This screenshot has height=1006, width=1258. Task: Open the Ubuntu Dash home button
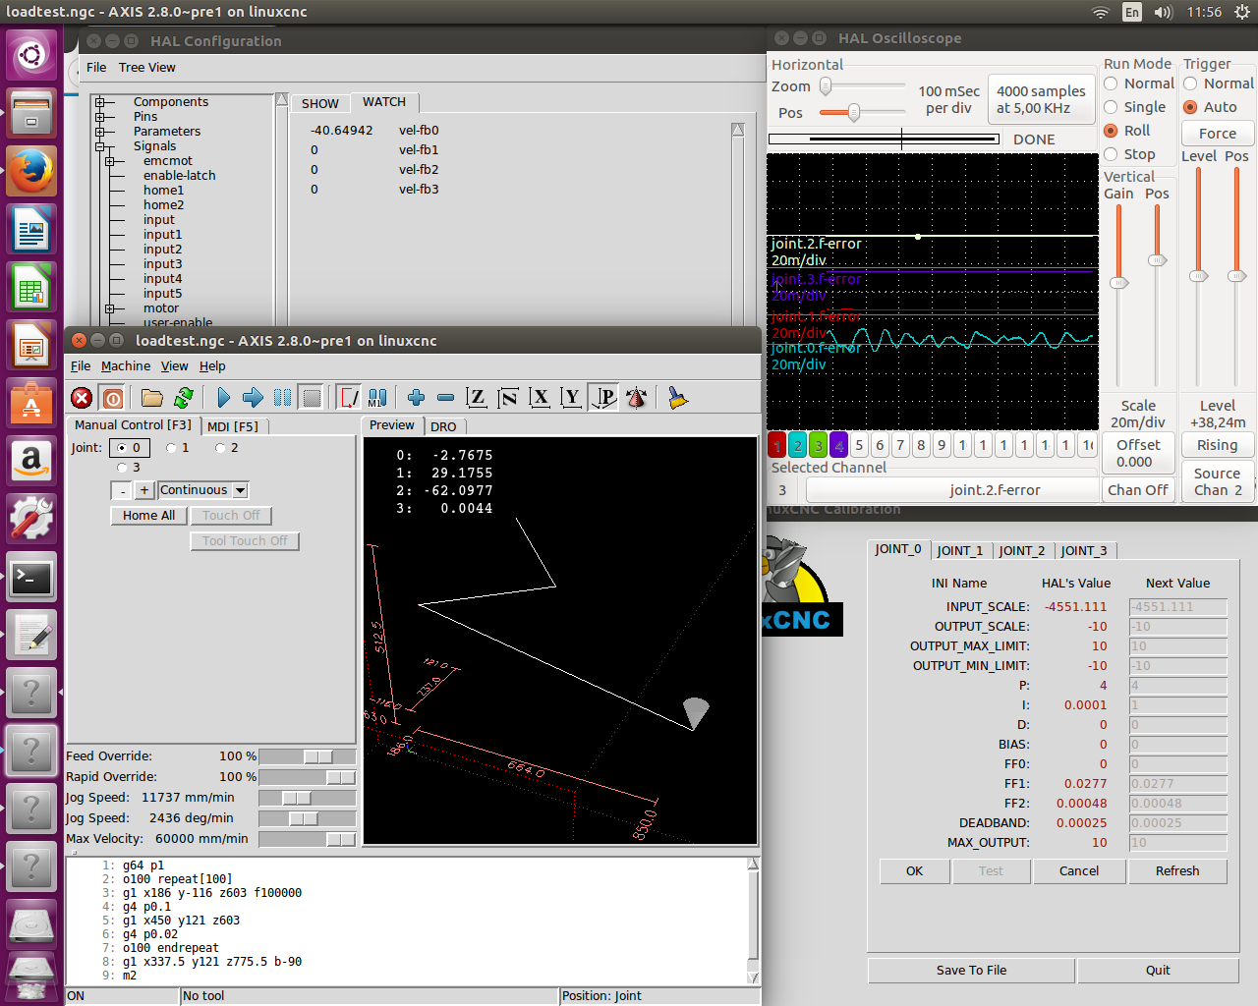pyautogui.click(x=31, y=54)
